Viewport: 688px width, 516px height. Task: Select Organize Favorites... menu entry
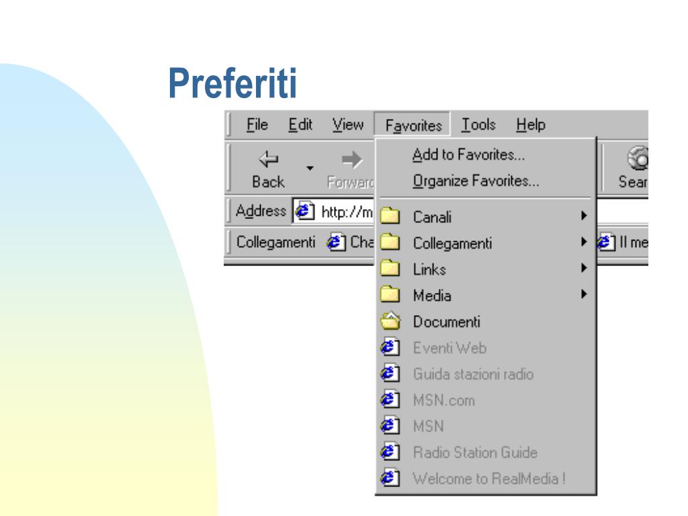(476, 181)
